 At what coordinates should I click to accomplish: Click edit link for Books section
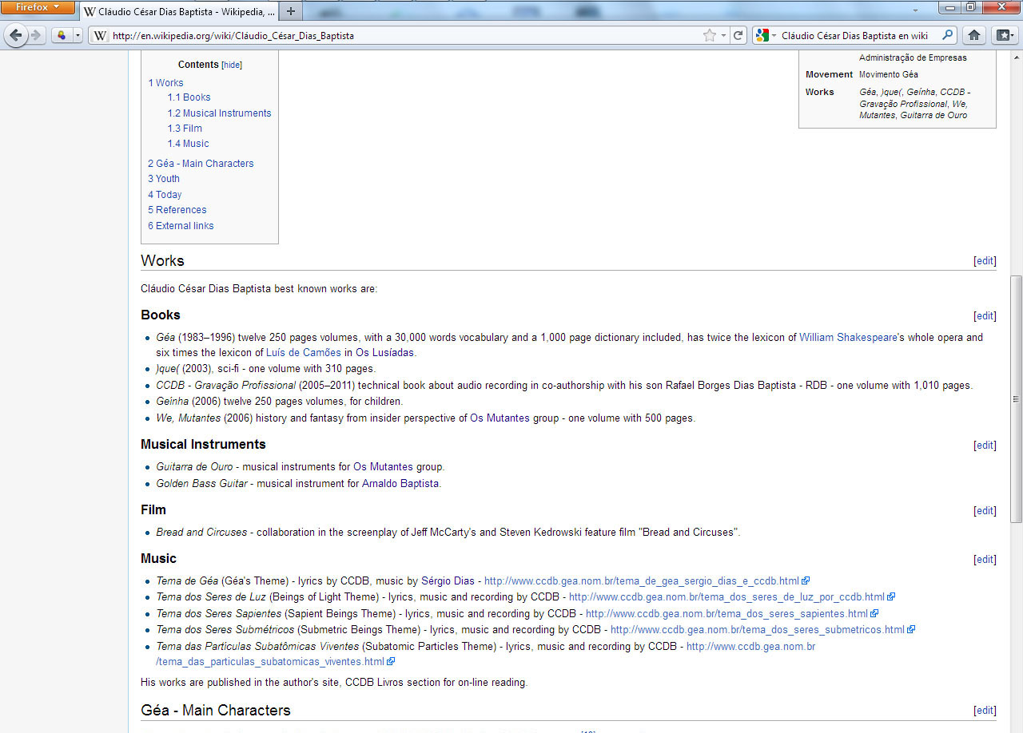(x=985, y=315)
